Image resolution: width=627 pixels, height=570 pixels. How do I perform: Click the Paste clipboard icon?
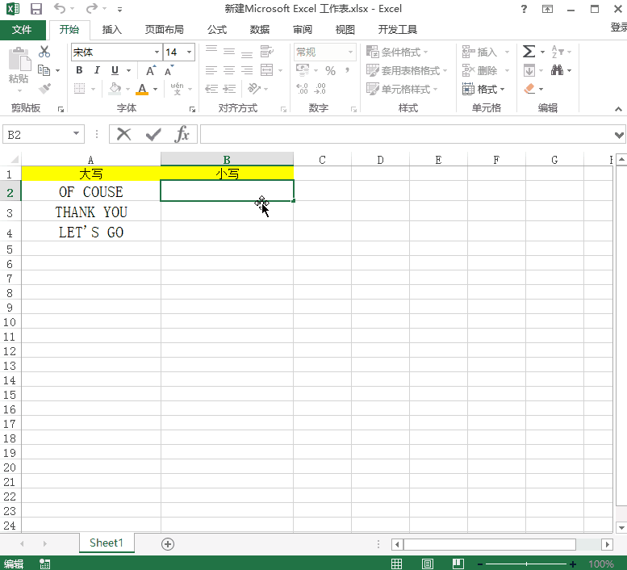click(x=19, y=59)
